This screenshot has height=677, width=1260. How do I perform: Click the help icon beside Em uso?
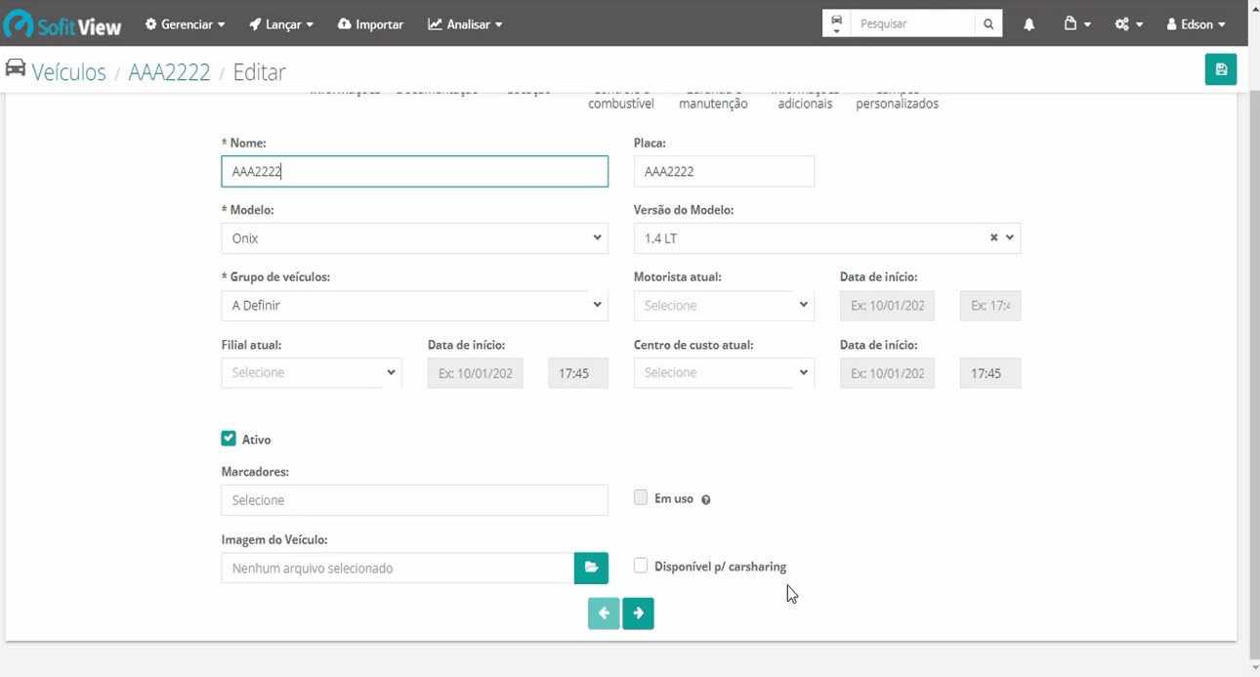click(x=705, y=499)
